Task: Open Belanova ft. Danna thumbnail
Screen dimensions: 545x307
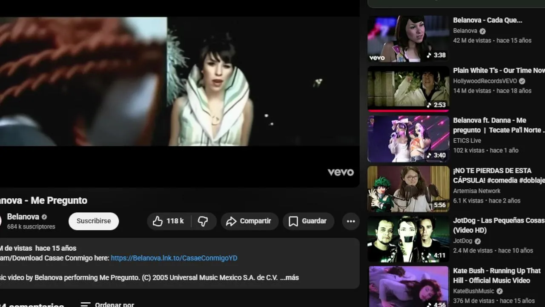Action: pyautogui.click(x=408, y=139)
